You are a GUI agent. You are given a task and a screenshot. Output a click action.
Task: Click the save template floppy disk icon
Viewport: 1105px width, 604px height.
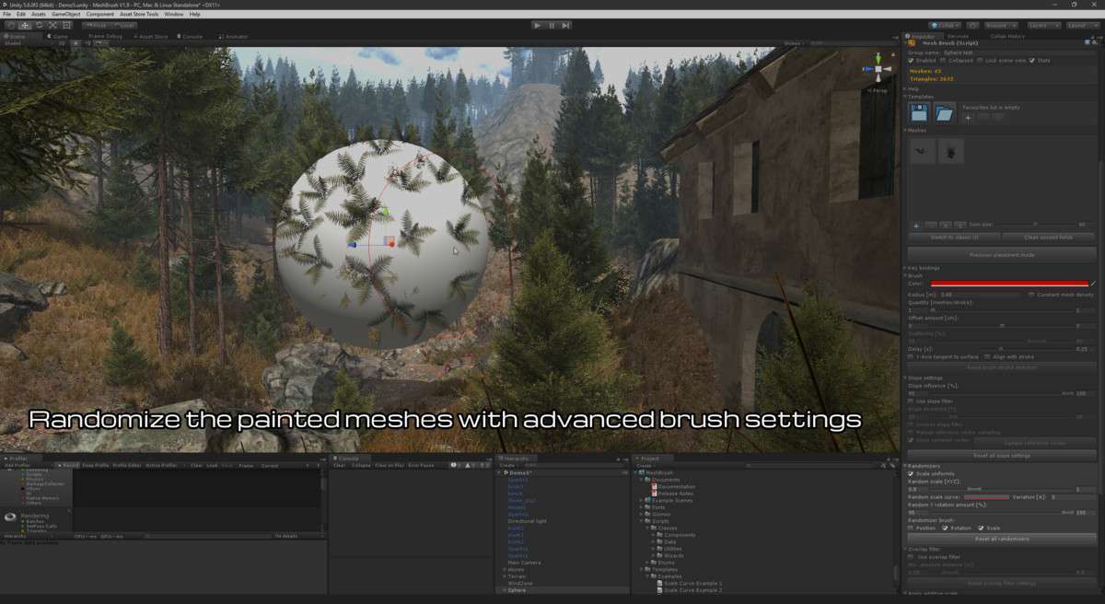pyautogui.click(x=919, y=112)
